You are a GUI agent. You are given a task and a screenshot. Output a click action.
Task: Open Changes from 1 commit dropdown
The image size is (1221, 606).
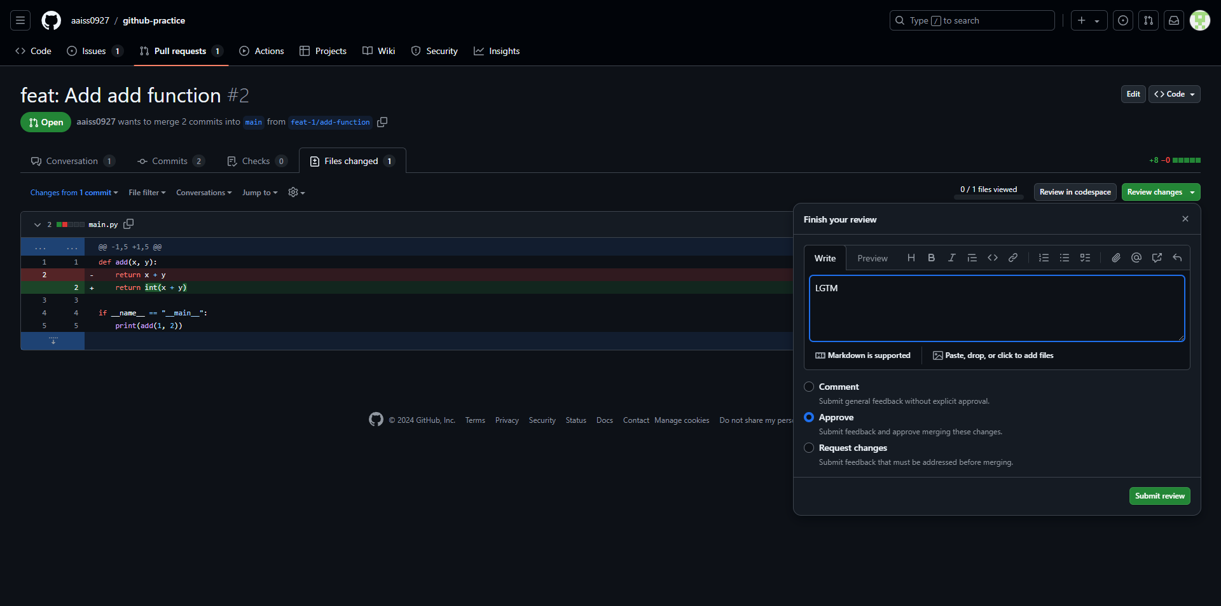(74, 193)
